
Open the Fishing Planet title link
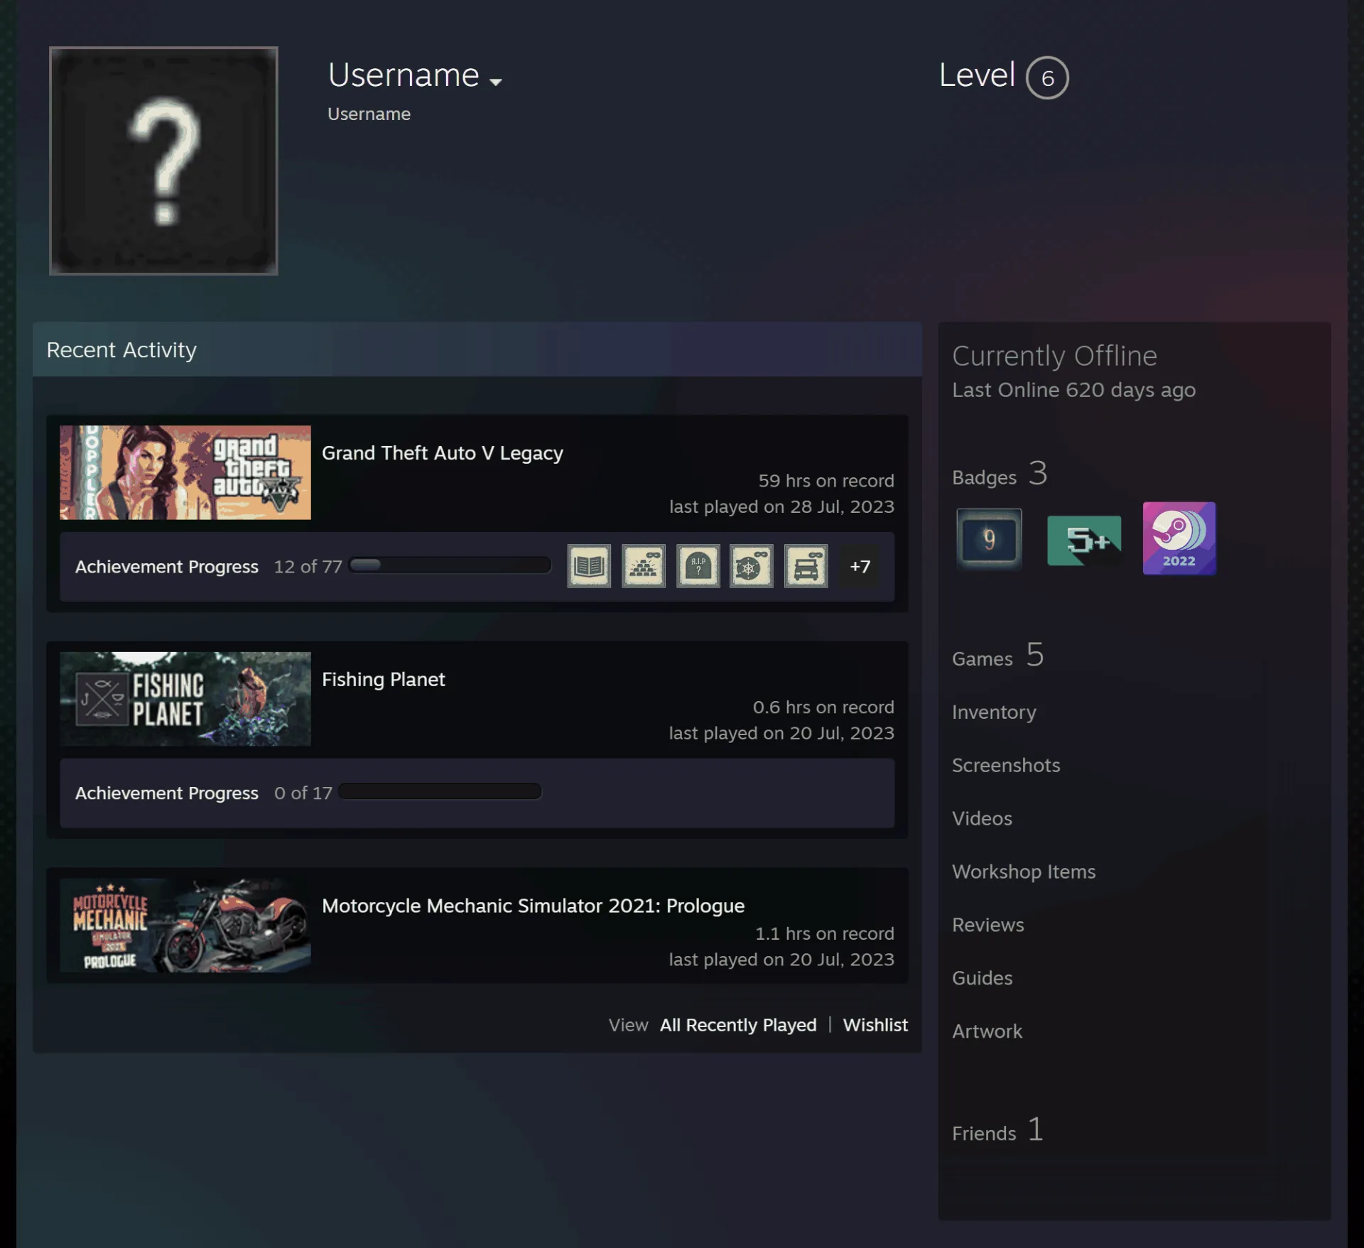pos(384,680)
